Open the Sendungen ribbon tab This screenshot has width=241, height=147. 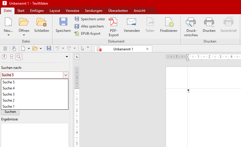94,11
